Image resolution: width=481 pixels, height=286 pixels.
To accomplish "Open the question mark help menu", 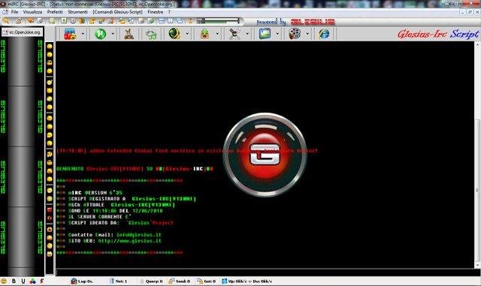I will [169, 12].
